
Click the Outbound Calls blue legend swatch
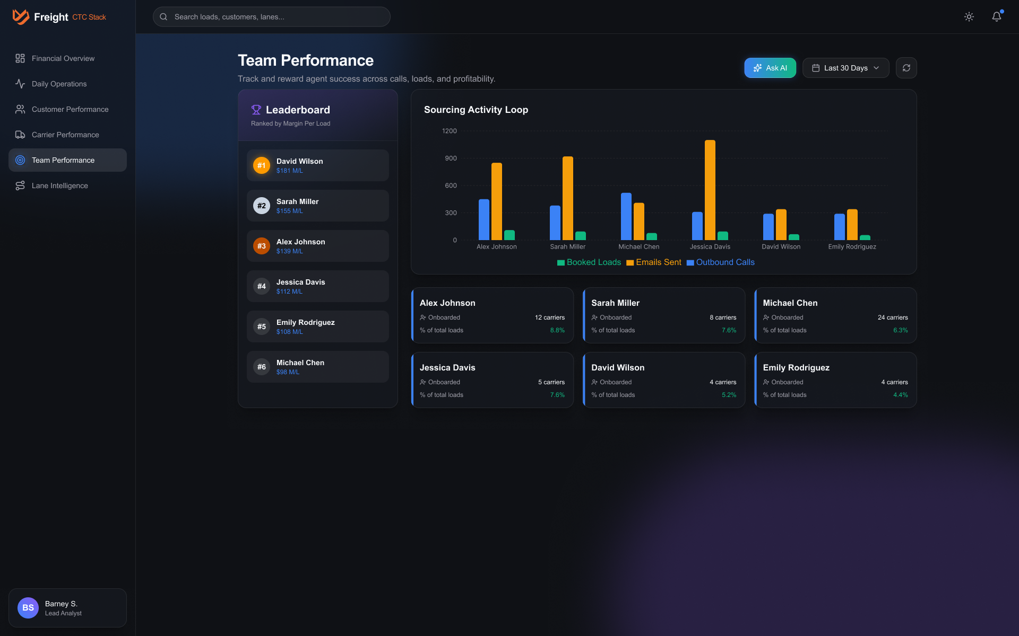(690, 263)
